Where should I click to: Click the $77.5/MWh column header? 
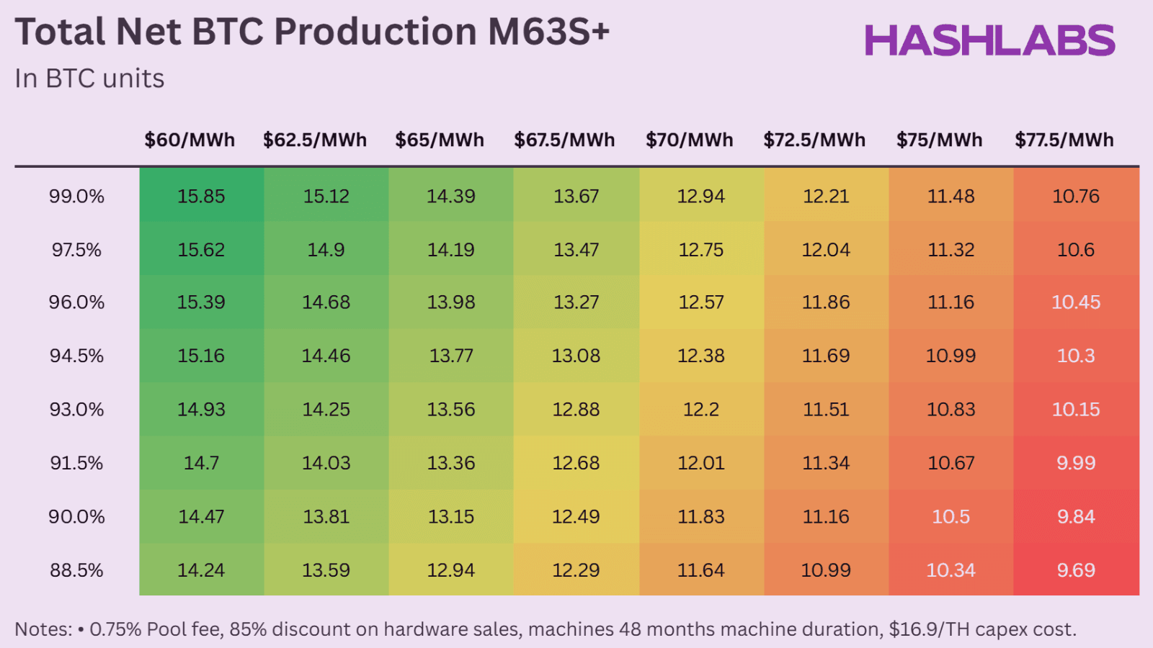click(1064, 140)
